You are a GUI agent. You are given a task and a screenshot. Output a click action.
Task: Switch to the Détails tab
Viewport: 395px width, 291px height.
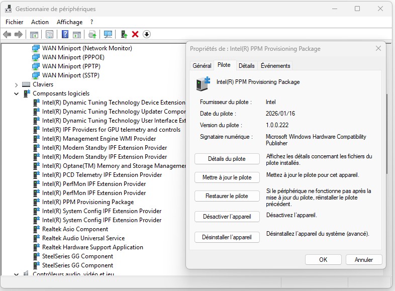(246, 66)
